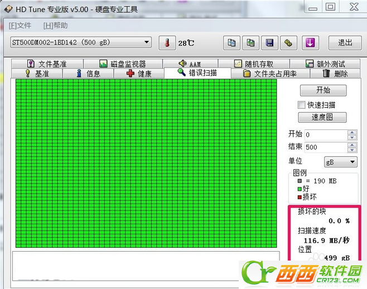This screenshot has height=289, width=367.
Task: Click the 结束 value input field
Action: click(x=326, y=147)
